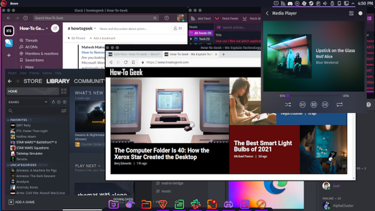Skip to next track in Media Player
Viewport: 375px width, 211px height.
(325, 105)
